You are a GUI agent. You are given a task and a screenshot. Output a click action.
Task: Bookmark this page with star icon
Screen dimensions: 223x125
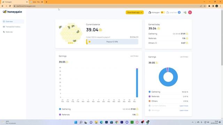(x=205, y=6)
